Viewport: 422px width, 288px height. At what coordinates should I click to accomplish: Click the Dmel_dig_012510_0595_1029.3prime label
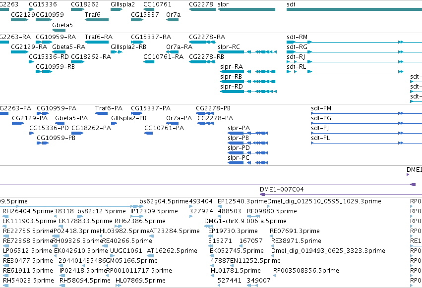click(x=324, y=201)
